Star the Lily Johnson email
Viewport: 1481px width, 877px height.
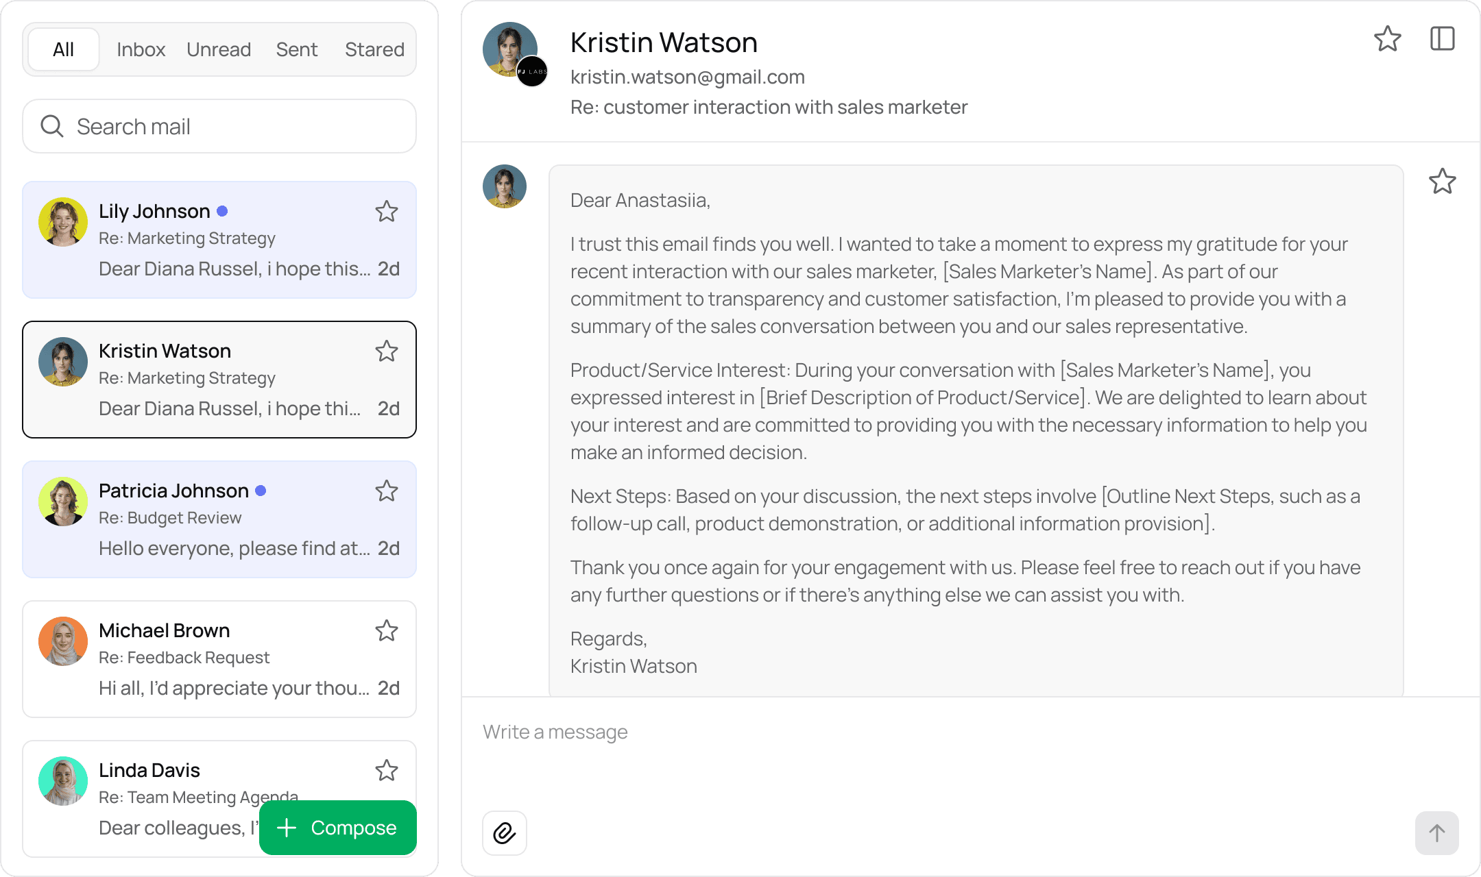pyautogui.click(x=387, y=211)
